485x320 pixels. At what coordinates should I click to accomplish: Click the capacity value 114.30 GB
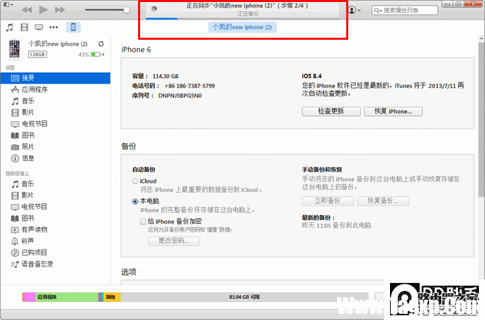tap(166, 76)
